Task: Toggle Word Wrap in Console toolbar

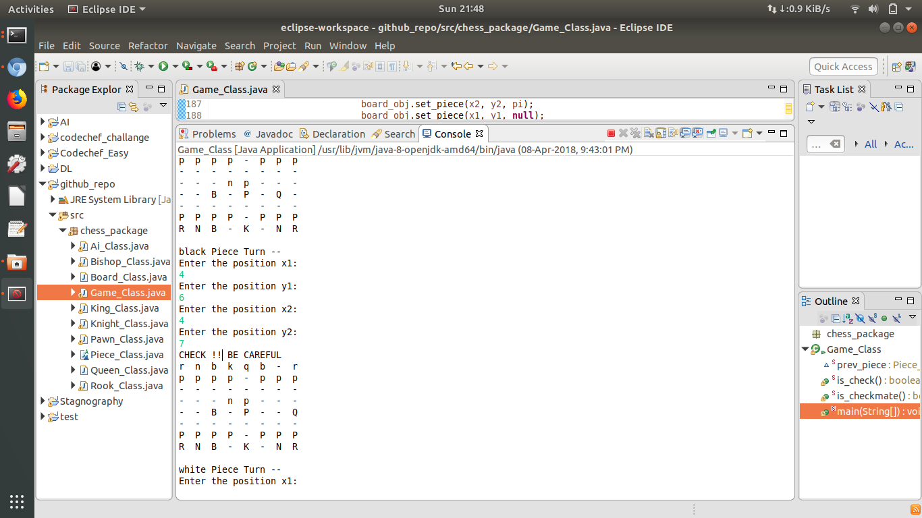Action: 673,134
